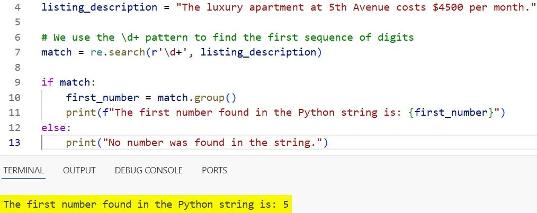Switch to the TERMINAL panel tab
Screen dimensions: 537x213
tap(23, 170)
